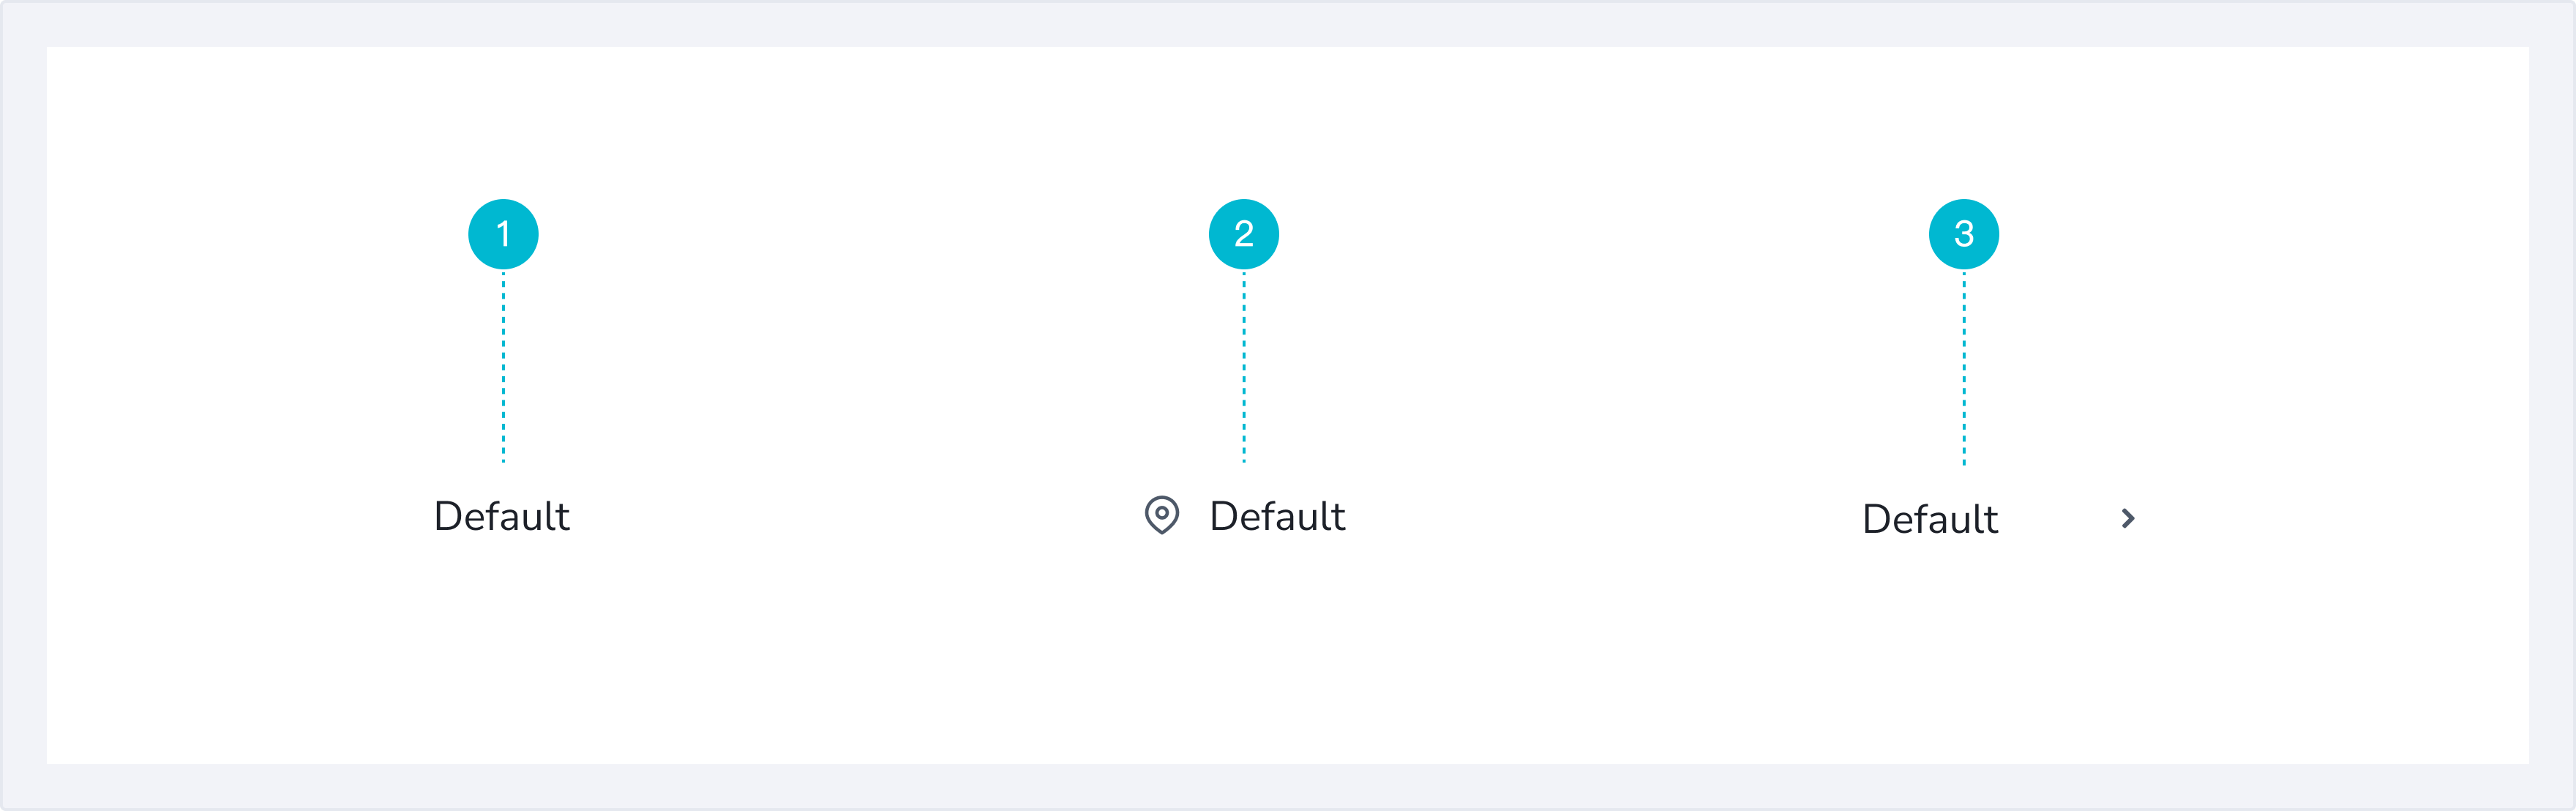Screen dimensions: 2576x811
Task: Open the arrow next to the third Default
Action: tap(2128, 518)
